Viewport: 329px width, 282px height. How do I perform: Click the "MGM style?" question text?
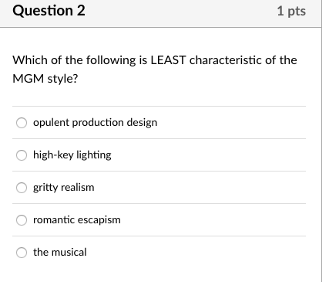45,79
